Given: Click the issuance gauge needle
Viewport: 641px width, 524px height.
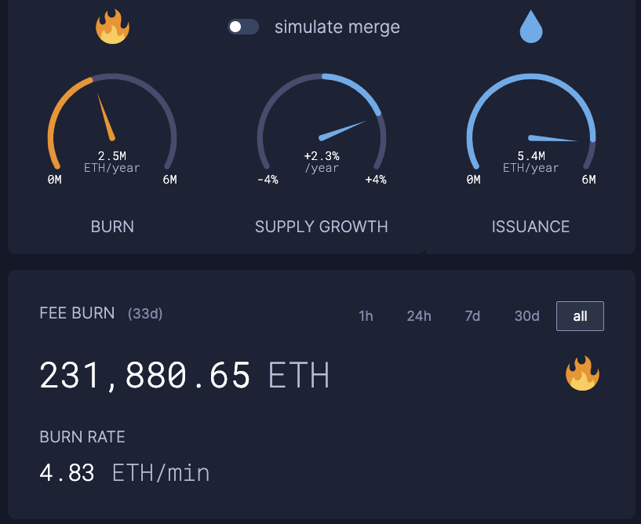Looking at the screenshot, I should tap(552, 138).
